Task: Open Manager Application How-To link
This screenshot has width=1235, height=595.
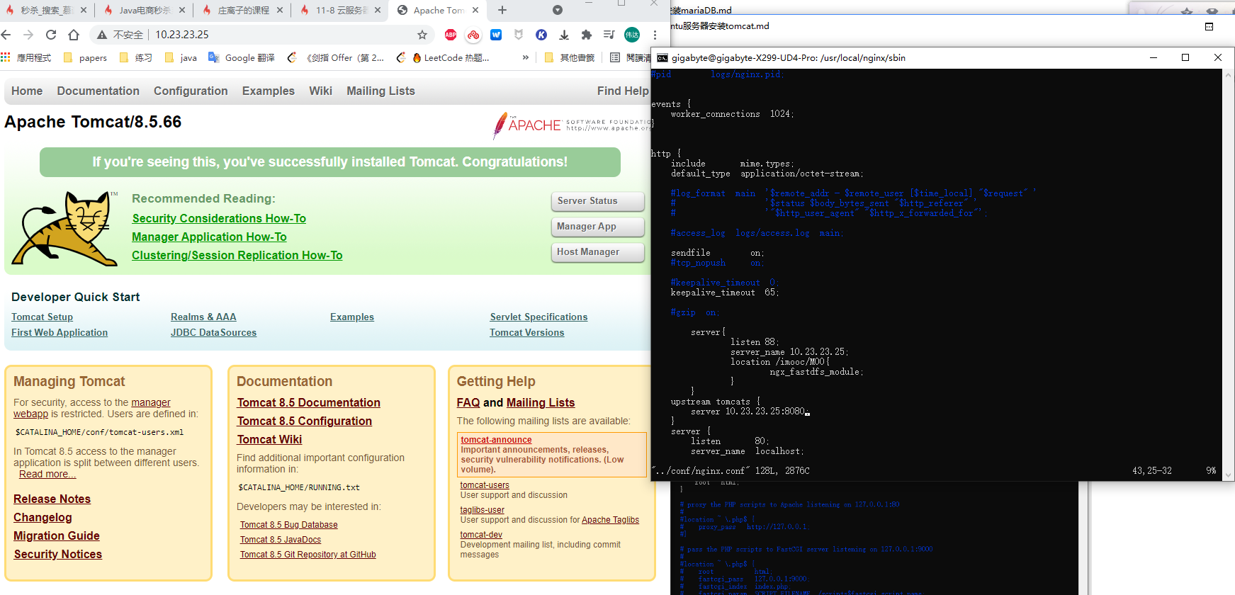Action: coord(209,237)
